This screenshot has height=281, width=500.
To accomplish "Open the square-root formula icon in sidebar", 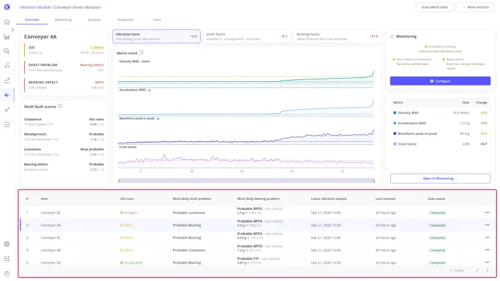I will tap(7, 66).
